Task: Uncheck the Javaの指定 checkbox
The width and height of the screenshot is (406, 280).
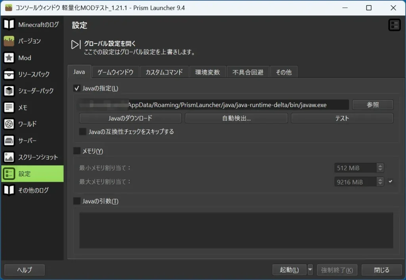Action: point(77,88)
